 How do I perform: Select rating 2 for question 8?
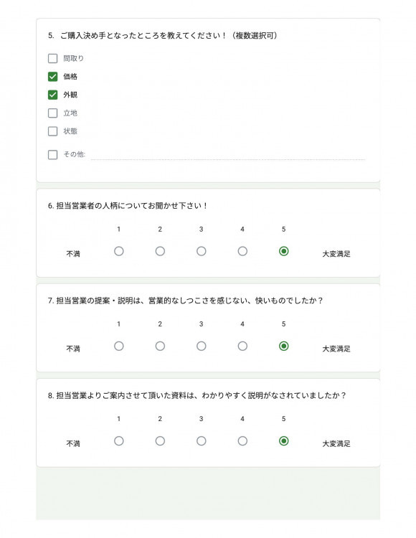[160, 441]
